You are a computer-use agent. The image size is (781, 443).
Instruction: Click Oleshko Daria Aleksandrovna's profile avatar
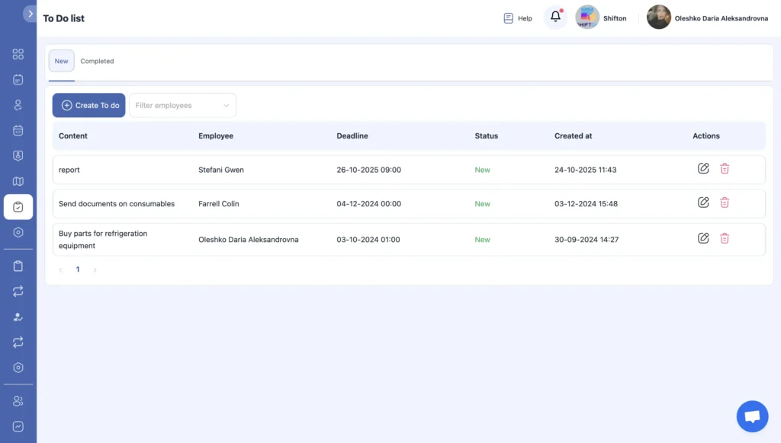tap(658, 17)
